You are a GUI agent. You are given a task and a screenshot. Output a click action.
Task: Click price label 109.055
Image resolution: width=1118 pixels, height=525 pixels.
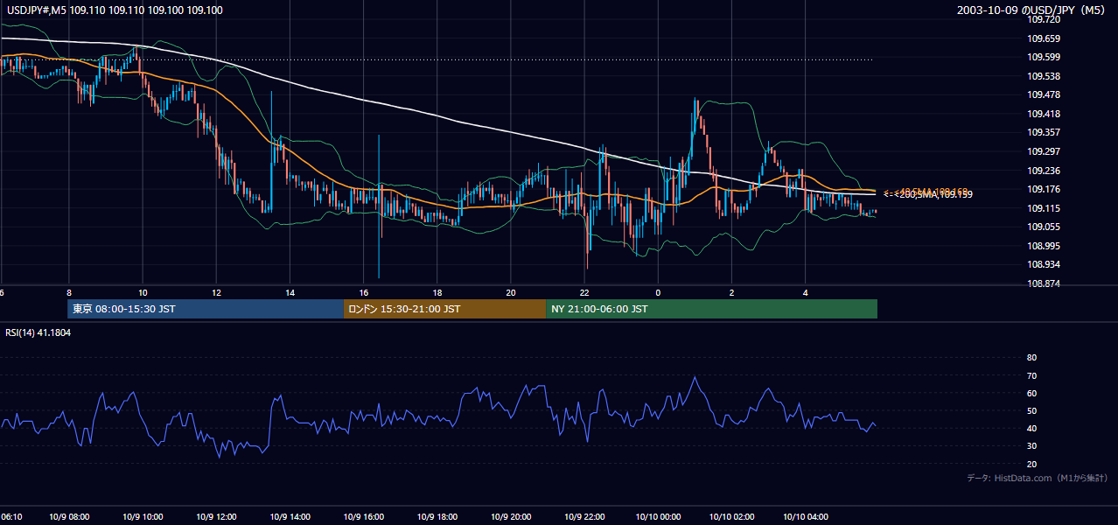coord(1044,227)
